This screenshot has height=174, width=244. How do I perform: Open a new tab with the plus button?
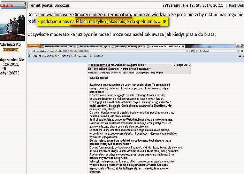[183, 46]
